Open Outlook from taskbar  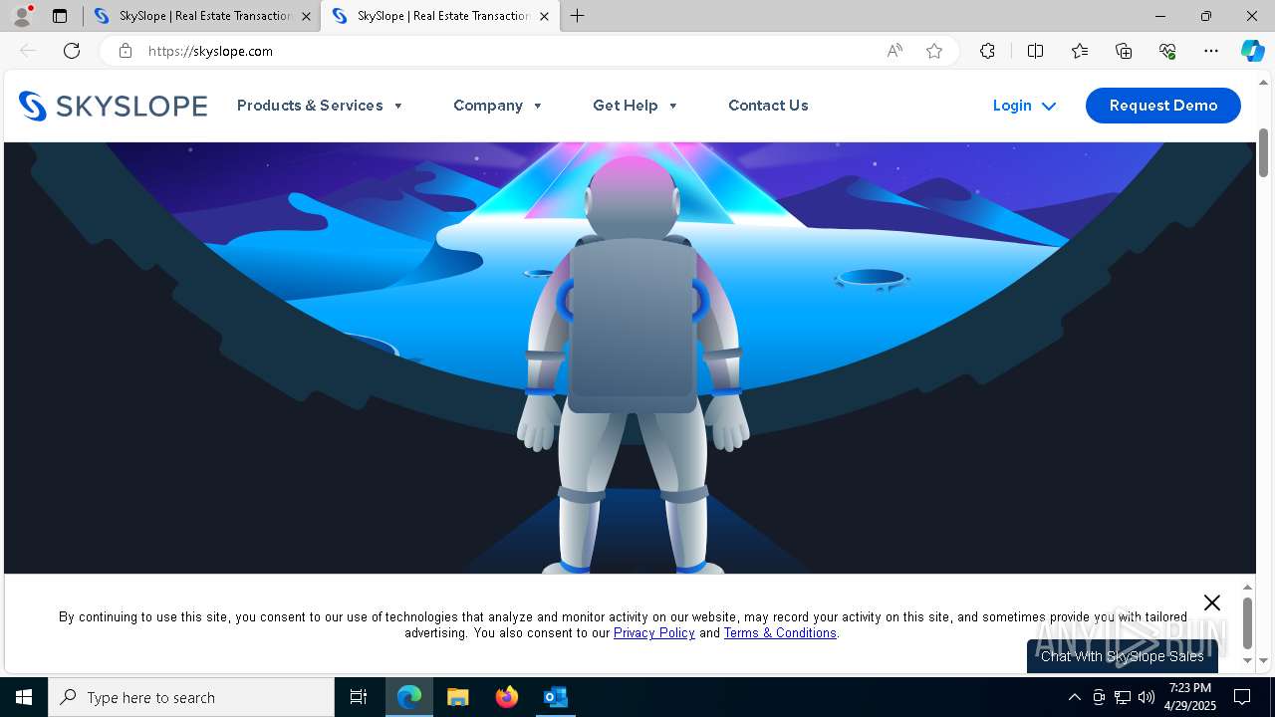[x=555, y=697]
